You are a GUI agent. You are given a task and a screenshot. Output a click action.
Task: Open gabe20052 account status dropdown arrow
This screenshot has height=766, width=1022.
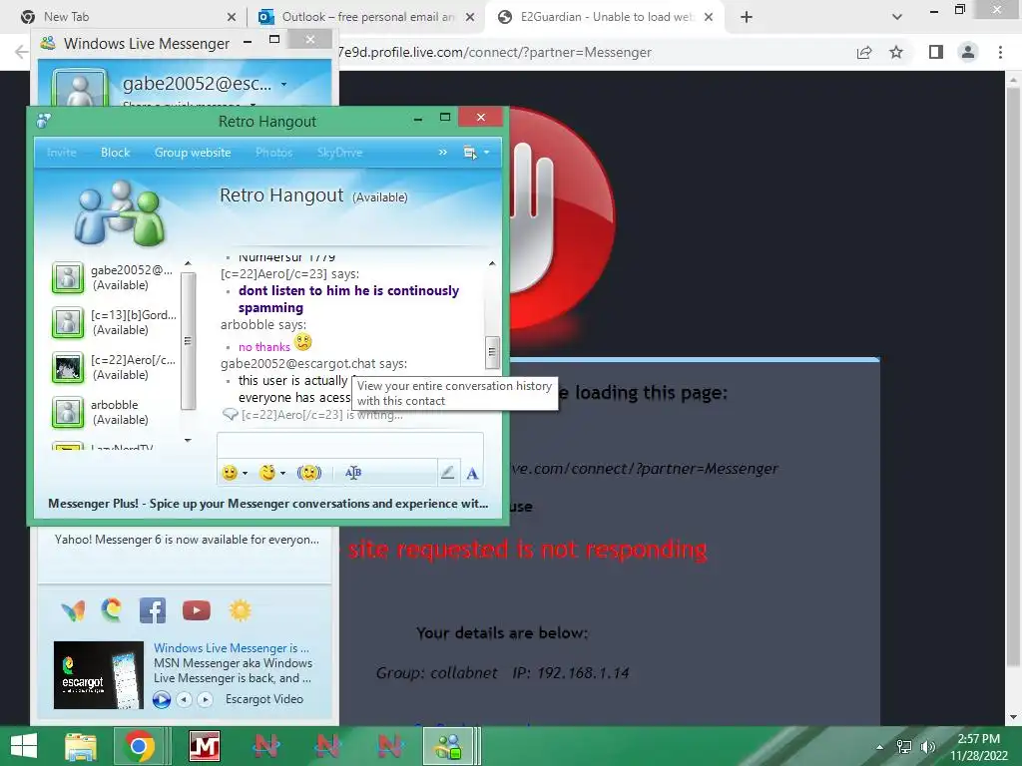click(x=283, y=84)
